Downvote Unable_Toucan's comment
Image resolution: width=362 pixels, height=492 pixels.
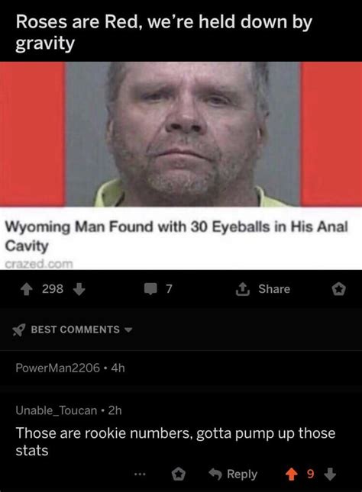(330, 474)
